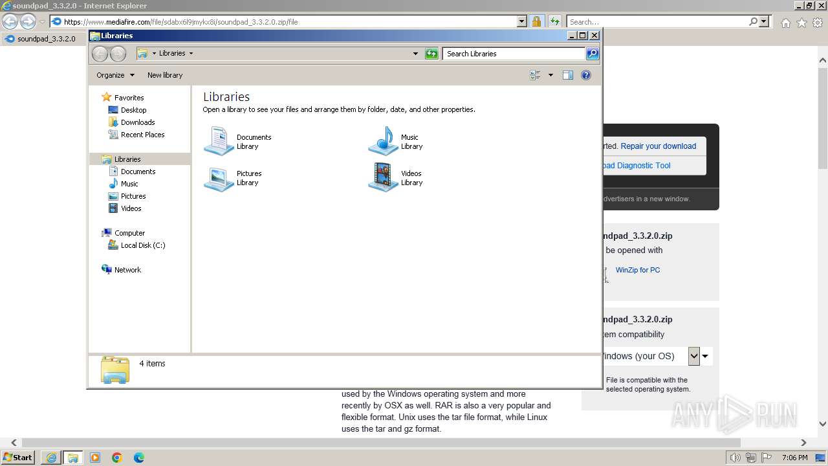The height and width of the screenshot is (466, 828).
Task: Click the search magnifier in Libraries window
Action: point(593,54)
